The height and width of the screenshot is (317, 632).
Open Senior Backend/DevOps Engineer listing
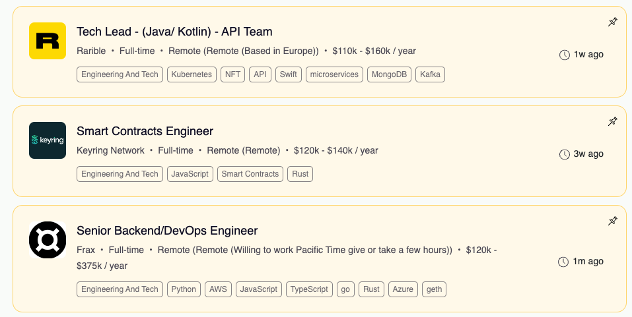pyautogui.click(x=167, y=231)
